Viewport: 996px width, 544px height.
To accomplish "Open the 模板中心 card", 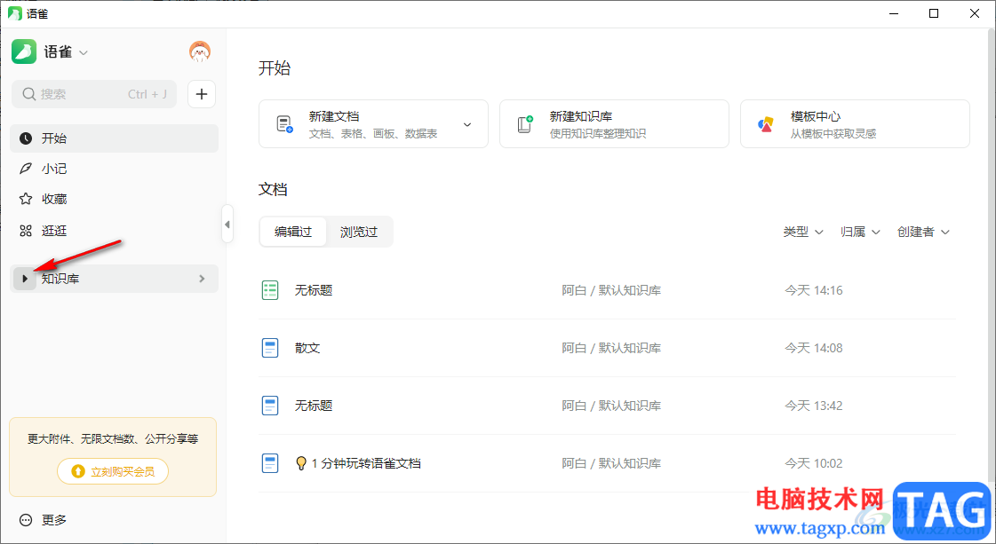I will [x=855, y=123].
